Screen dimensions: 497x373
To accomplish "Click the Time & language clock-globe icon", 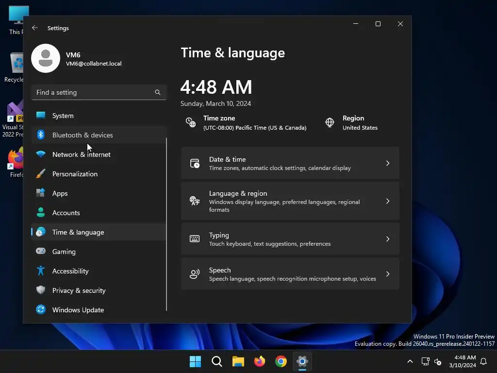I will [41, 232].
